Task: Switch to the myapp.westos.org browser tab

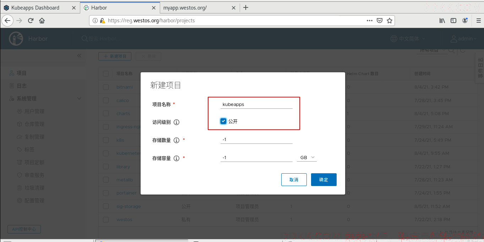Action: coord(199,7)
